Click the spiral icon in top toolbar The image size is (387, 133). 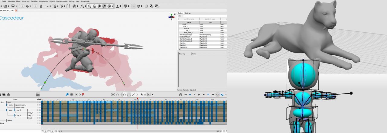coord(5,6)
